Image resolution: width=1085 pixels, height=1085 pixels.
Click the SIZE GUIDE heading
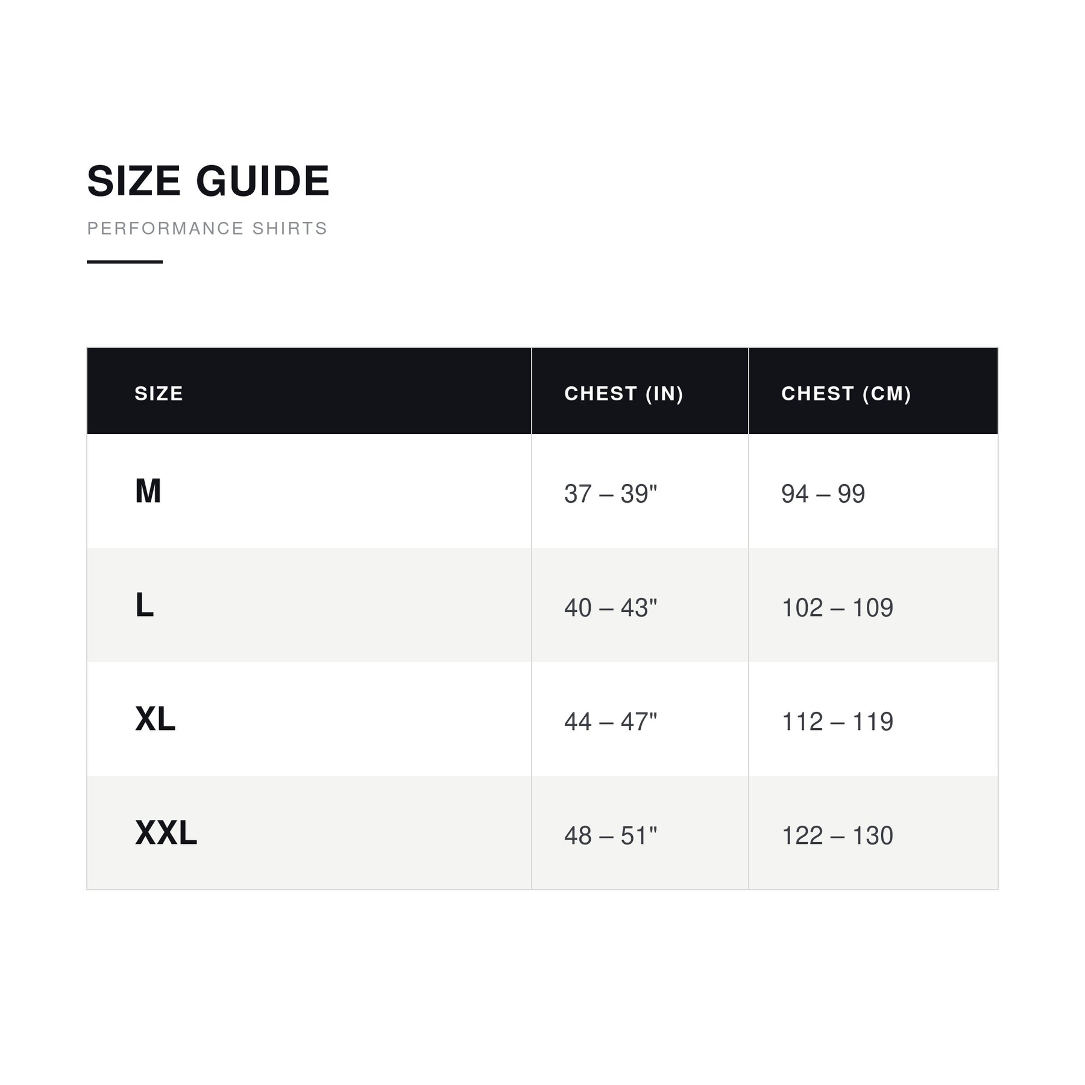(208, 181)
